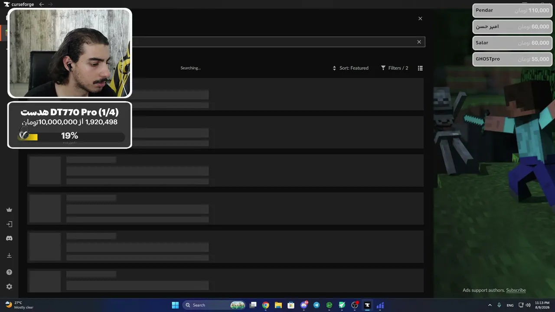Open the Filters / 2 panel
Screen dimensions: 555x312
pyautogui.click(x=395, y=68)
